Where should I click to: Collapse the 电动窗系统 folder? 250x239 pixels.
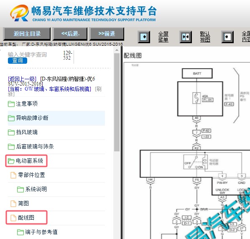(x=29, y=161)
